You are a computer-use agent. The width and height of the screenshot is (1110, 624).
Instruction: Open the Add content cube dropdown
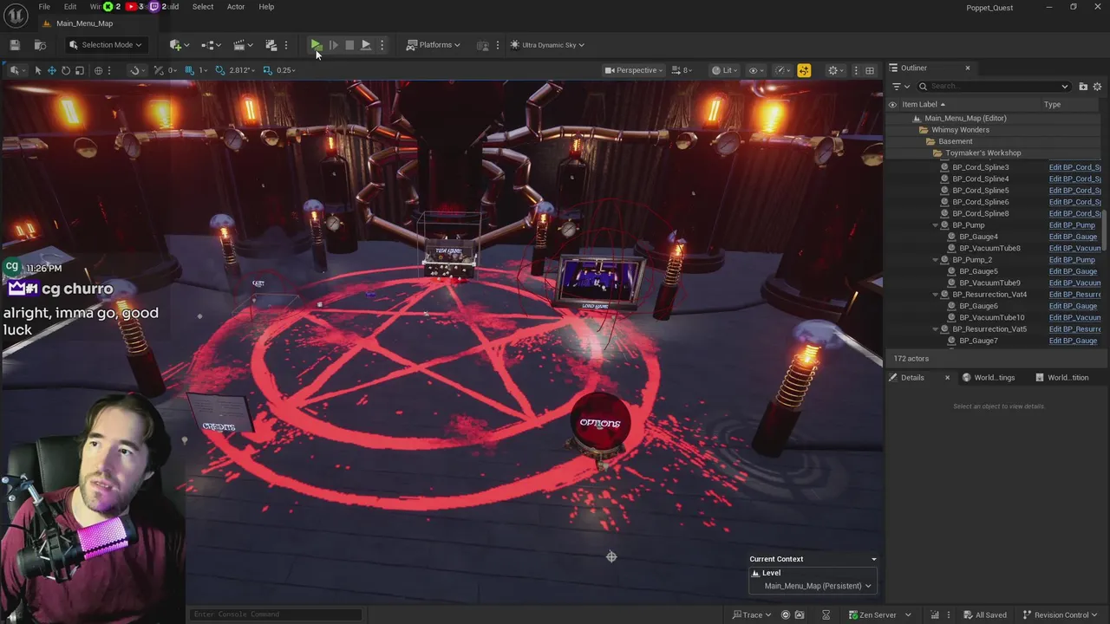180,45
